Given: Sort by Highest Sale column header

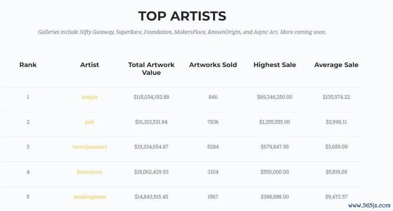Looking at the screenshot, I should 274,65.
